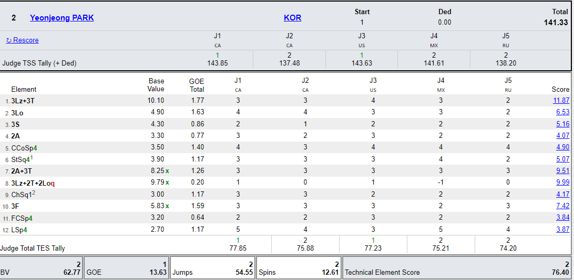Click the KOR country link

[292, 18]
